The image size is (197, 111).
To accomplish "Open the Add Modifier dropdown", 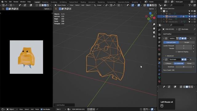I will point(179,34).
